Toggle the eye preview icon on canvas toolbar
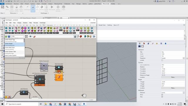Screen dimensions: 188x106 (x=31, y=37)
